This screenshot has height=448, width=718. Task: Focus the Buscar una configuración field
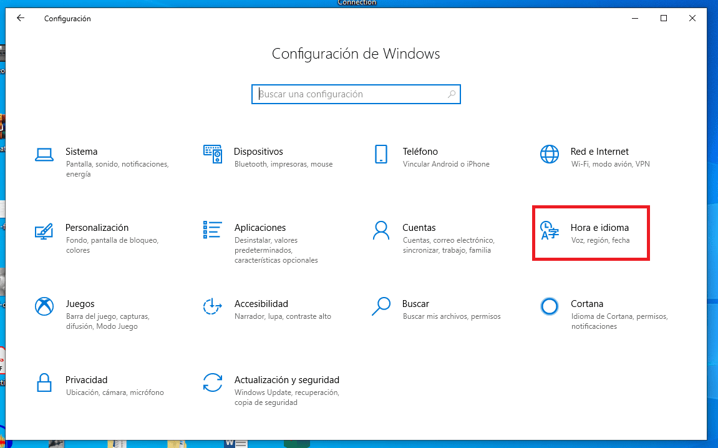click(x=356, y=94)
